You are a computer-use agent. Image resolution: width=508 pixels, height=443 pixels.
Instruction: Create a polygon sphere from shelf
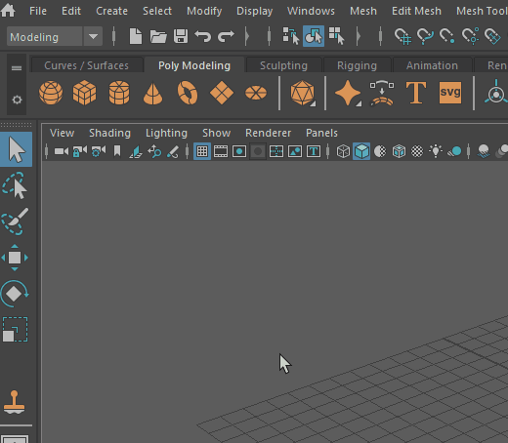pos(51,93)
